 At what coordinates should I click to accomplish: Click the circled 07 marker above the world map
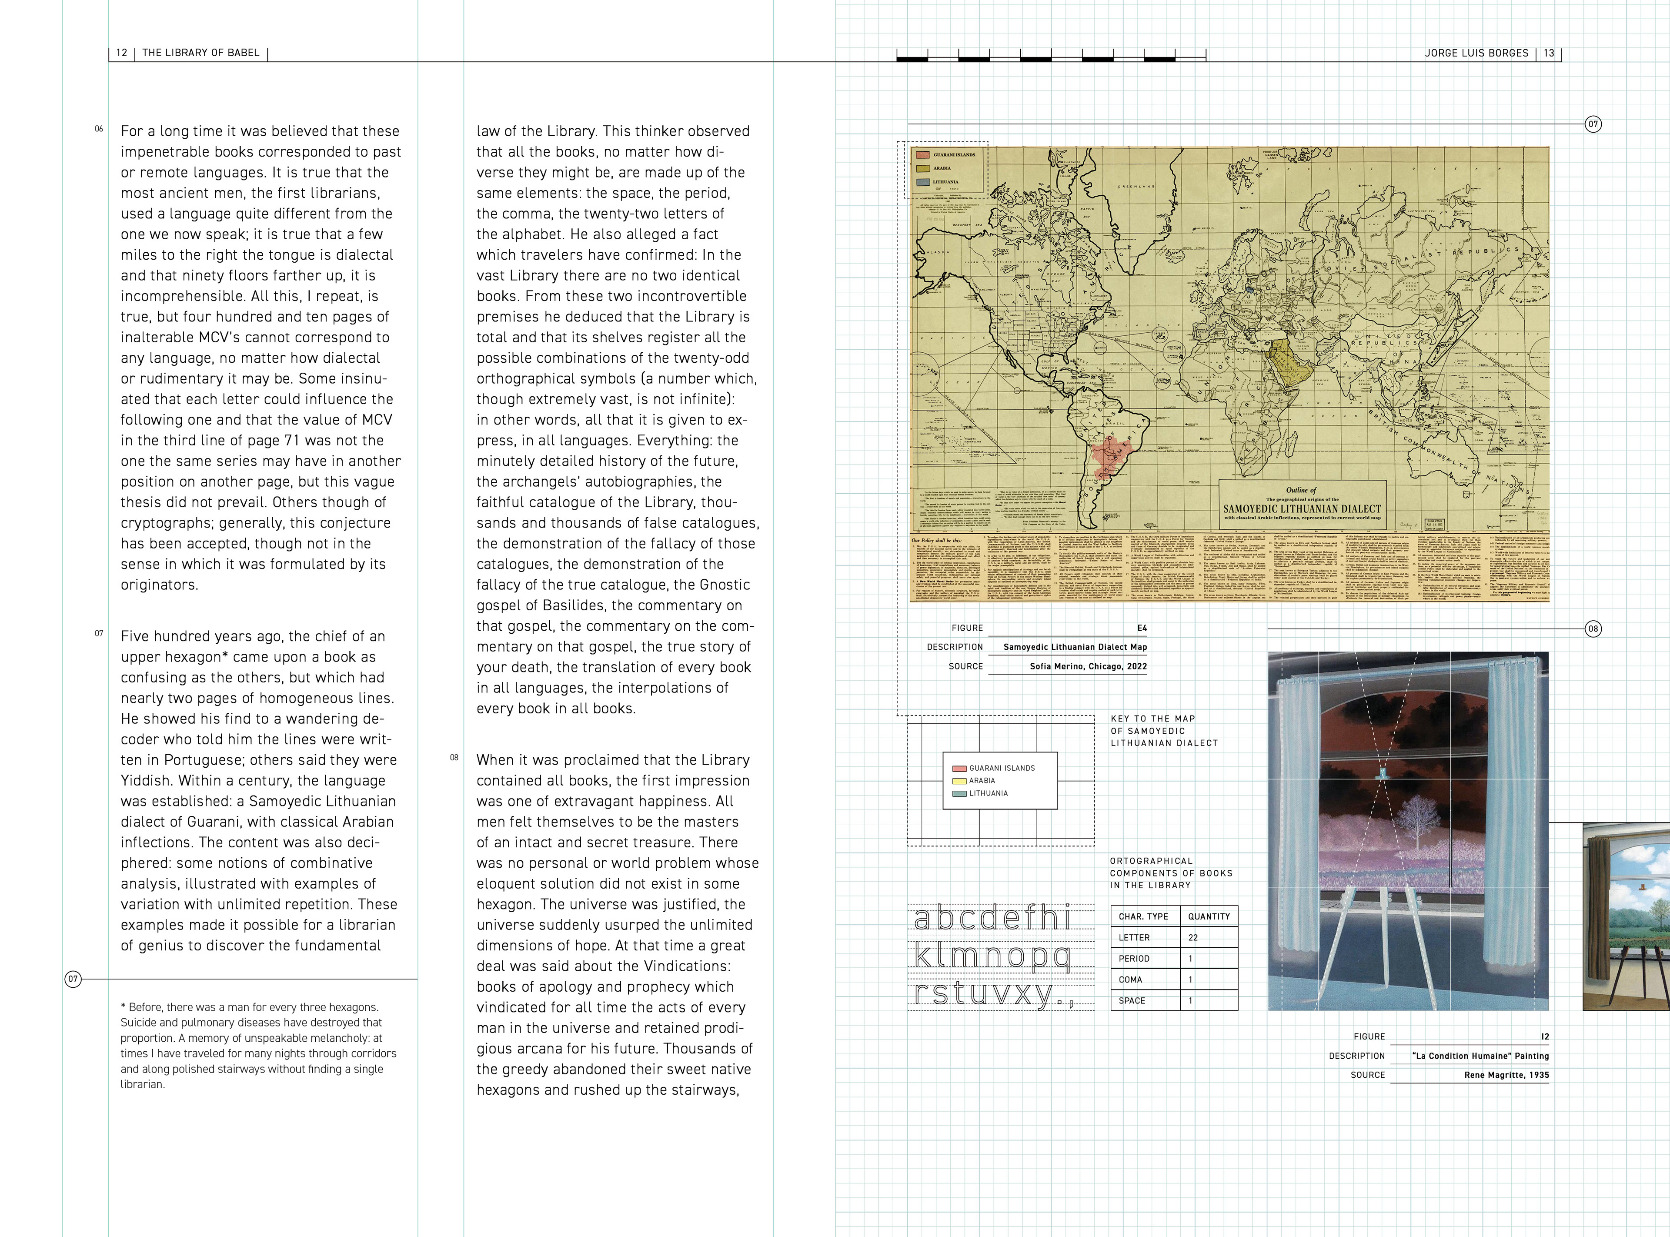coord(1593,124)
